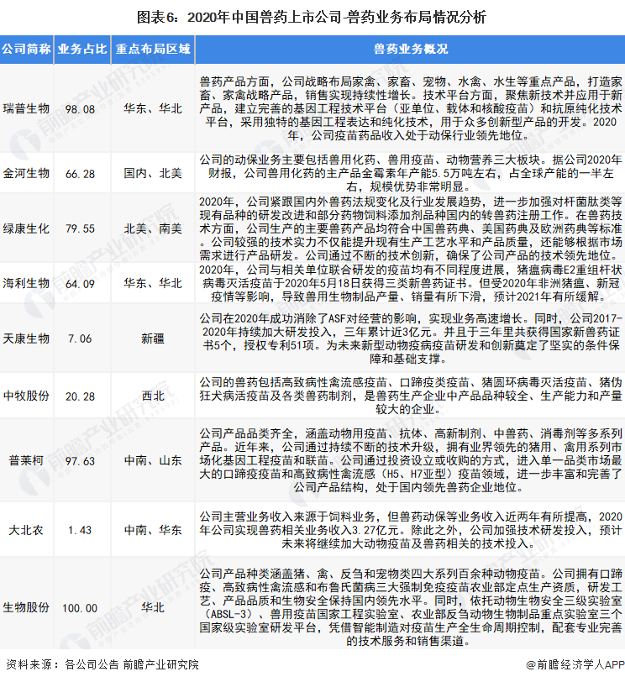Click the value '20.28'
625x682 pixels.
[80, 396]
